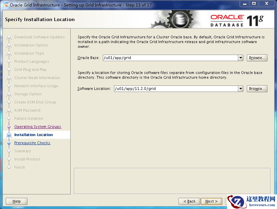Image resolution: width=277 pixels, height=209 pixels.
Task: Browse for Software Location directory
Action: pyautogui.click(x=257, y=89)
